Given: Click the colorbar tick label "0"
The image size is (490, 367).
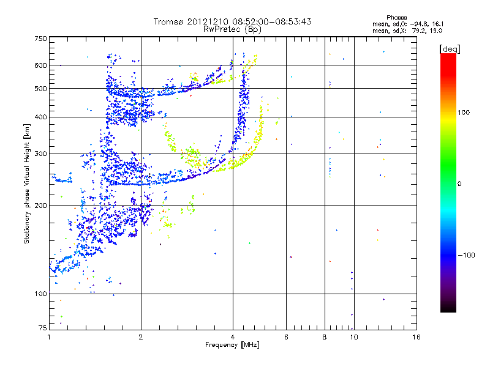Looking at the screenshot, I should coord(459,183).
